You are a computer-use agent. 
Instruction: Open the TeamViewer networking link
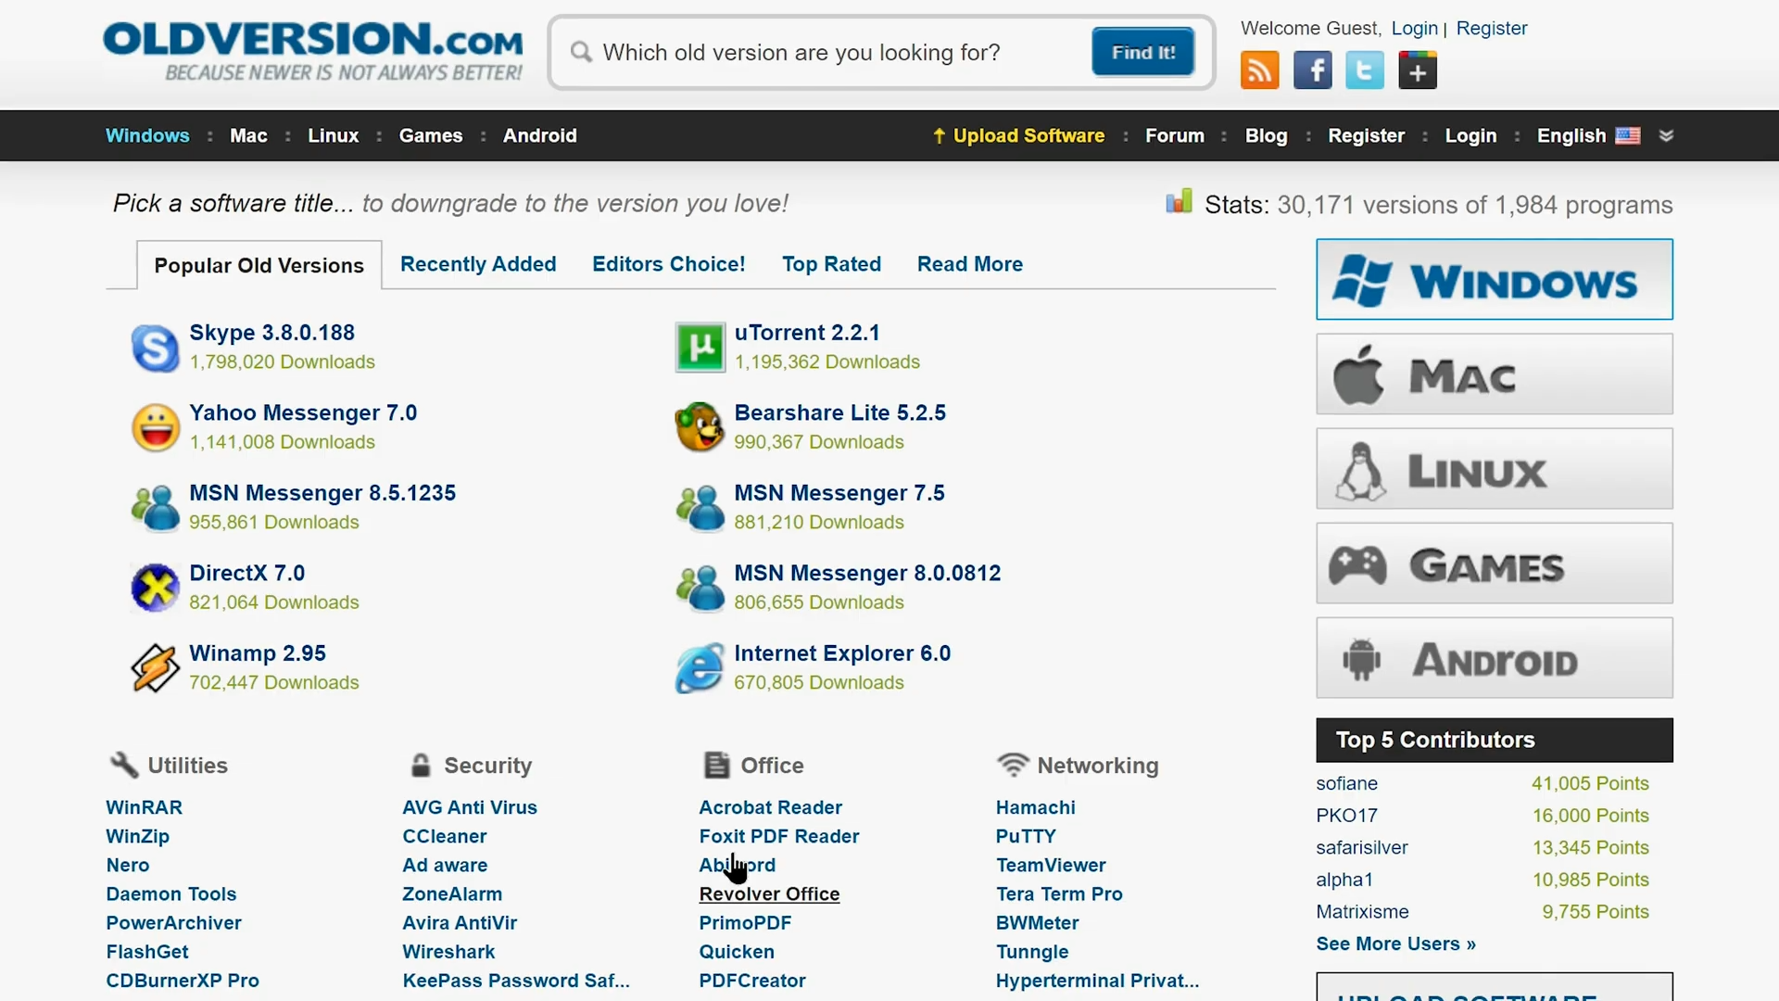[x=1051, y=865]
